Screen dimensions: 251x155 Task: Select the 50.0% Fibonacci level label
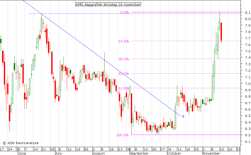point(123,73)
